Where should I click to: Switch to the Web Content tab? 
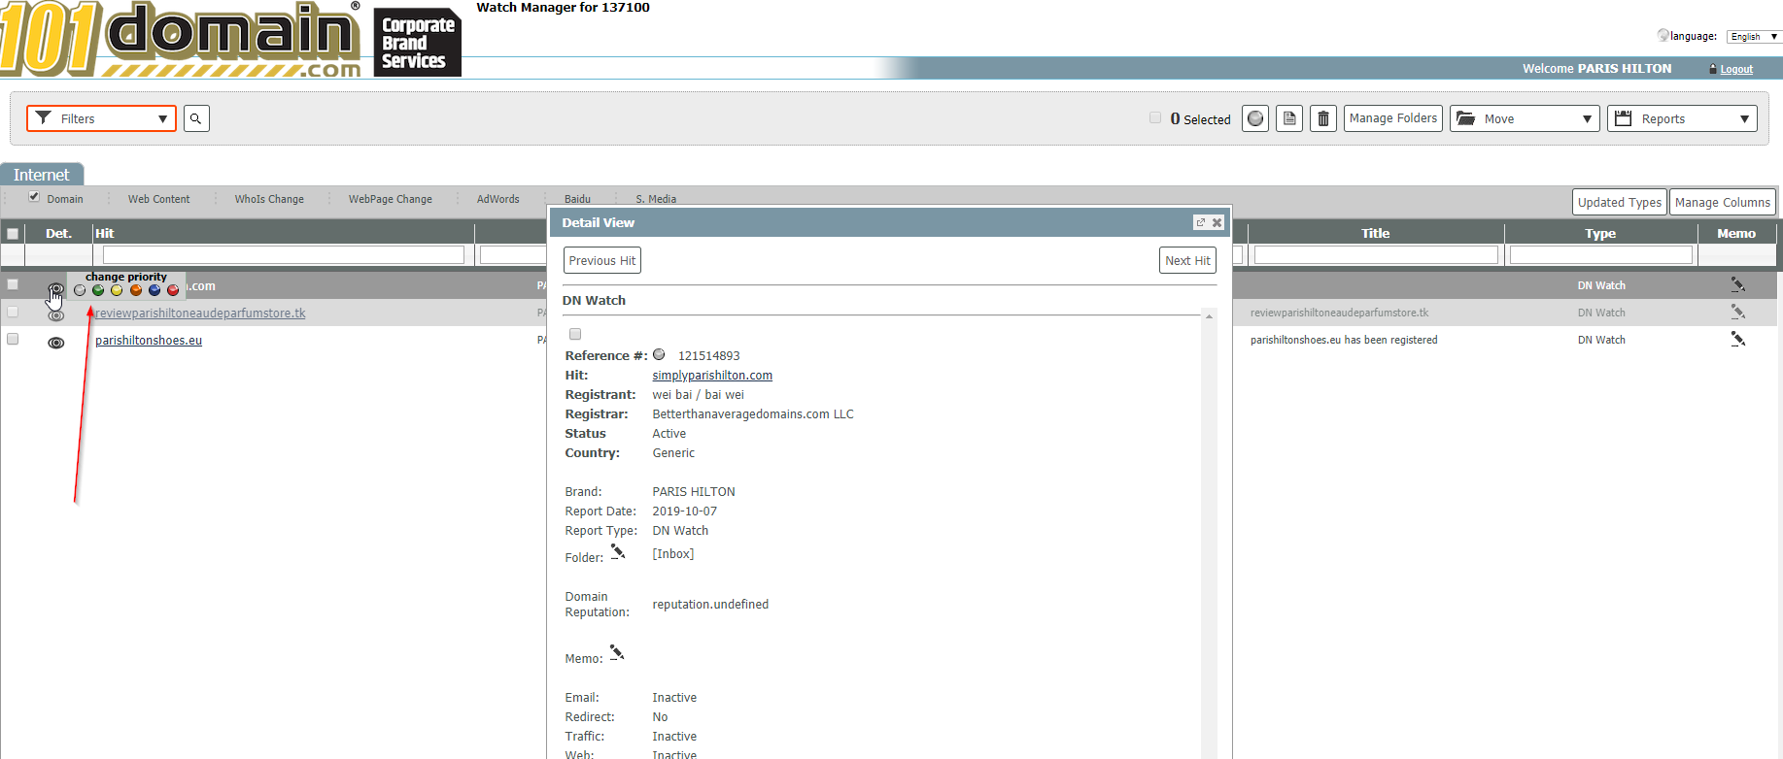158,199
